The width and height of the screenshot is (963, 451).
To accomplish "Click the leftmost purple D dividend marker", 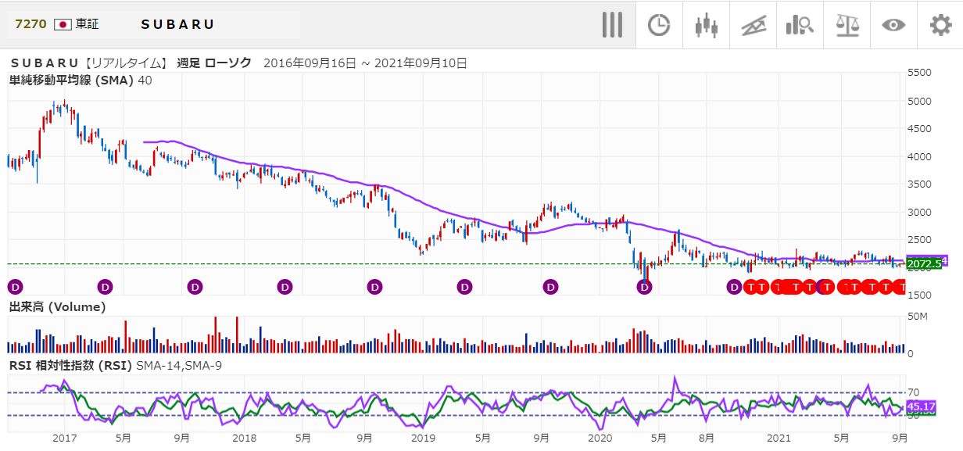I will pos(15,287).
